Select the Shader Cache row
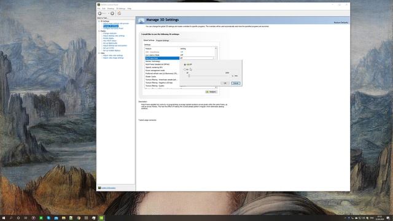The width and height of the screenshot is (393, 221). 162,77
